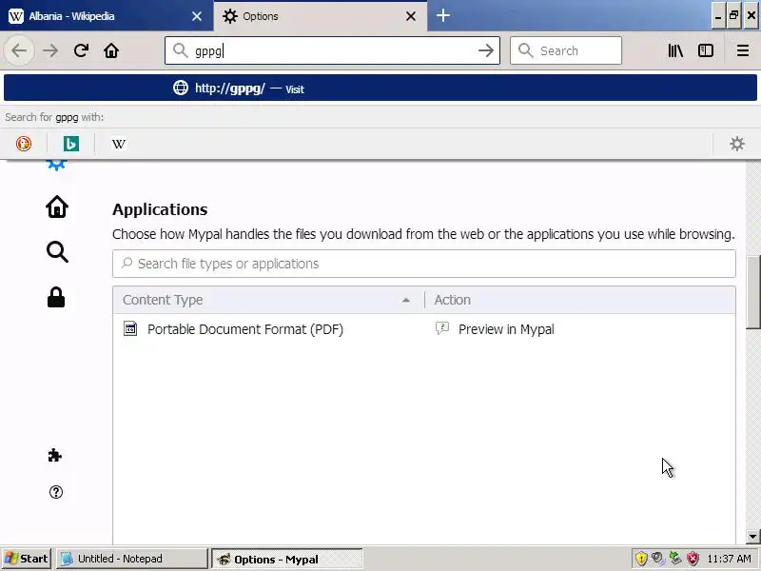Click Options - Mypal taskbar button
The image size is (761, 571).
(x=287, y=559)
